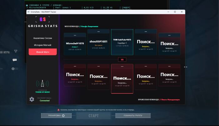
Task: Click the GS logo in the sidebar
Action: point(43,19)
